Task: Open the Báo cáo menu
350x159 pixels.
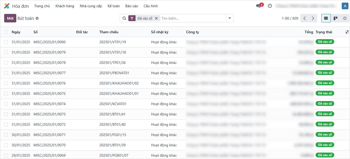Action: coord(132,6)
